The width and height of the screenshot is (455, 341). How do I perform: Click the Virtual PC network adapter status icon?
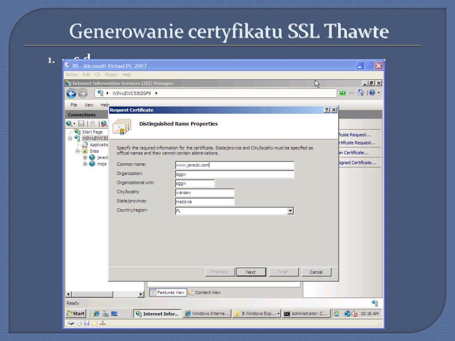103,323
